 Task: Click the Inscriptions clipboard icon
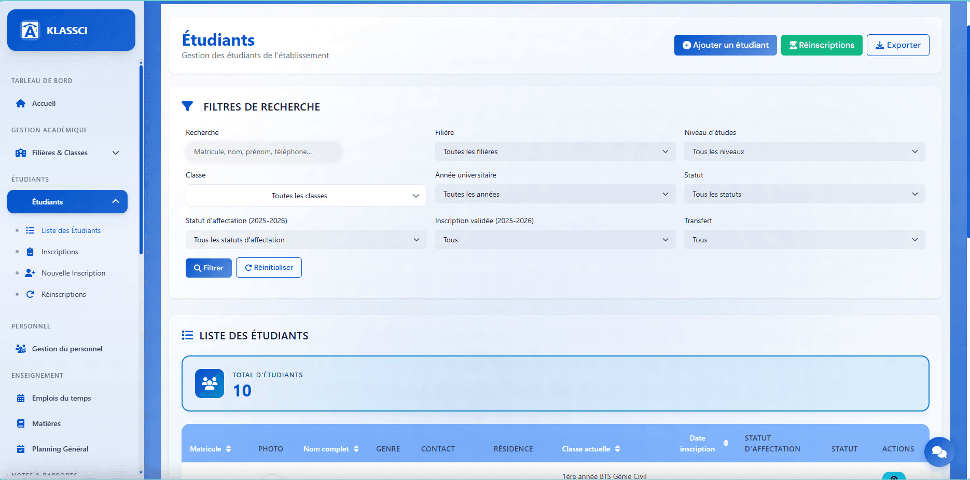coord(31,251)
